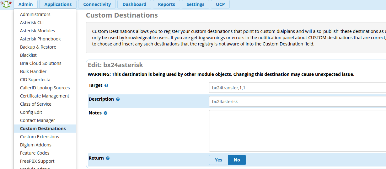Select Administrators from Admin menu
Screen dimensions: 386x169
(x=45, y=14)
